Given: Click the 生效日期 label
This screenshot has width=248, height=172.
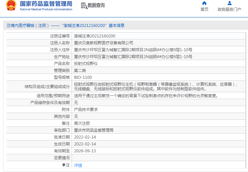Looking at the screenshot, I should (62, 144).
